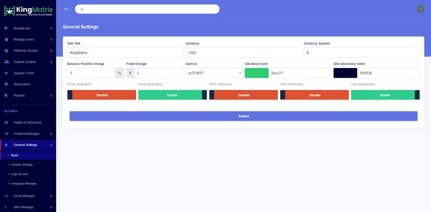Click the Deposit System card icon
Screen dimensions: 431x212
pyautogui.click(x=6, y=62)
